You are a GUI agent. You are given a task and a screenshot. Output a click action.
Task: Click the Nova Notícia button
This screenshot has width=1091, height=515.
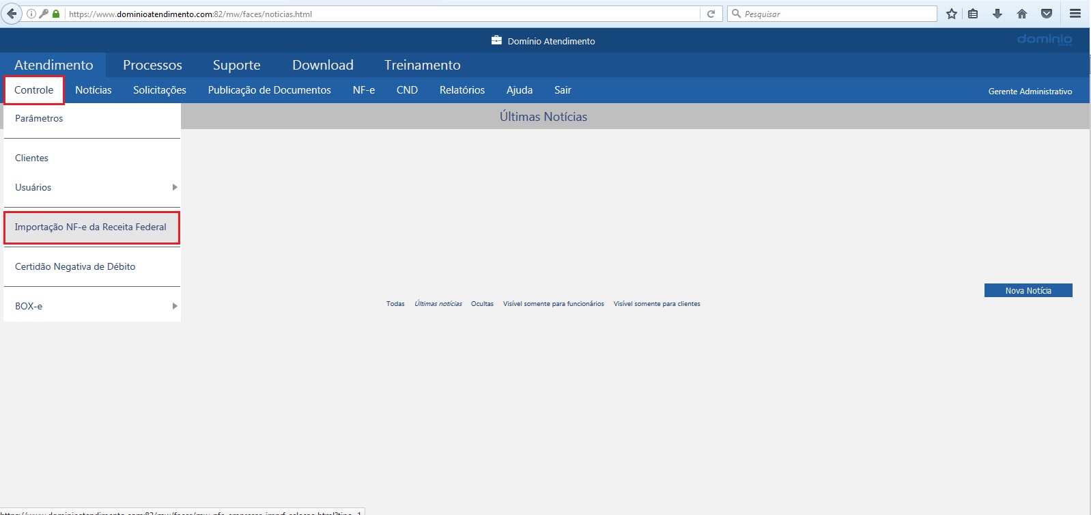pos(1028,290)
